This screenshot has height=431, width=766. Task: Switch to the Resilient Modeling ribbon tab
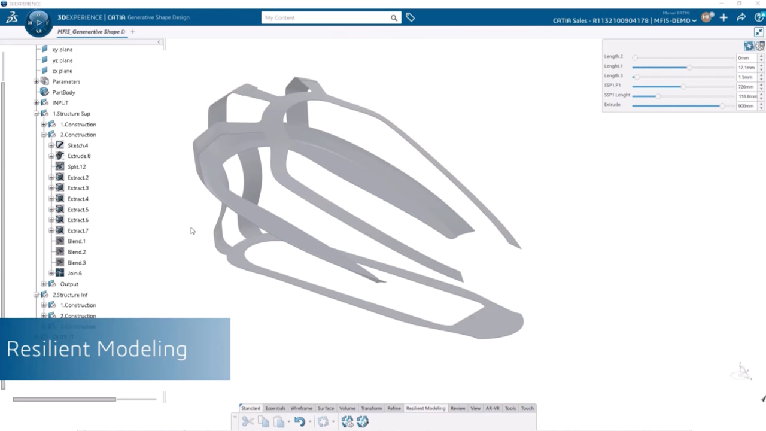coord(425,408)
